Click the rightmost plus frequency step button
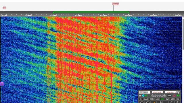The width and height of the screenshot is (184, 103). pos(164,96)
